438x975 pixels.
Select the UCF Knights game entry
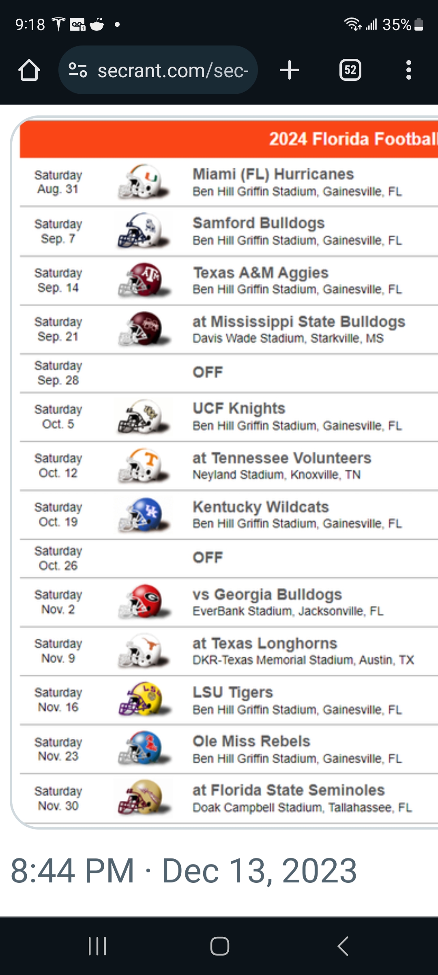pyautogui.click(x=239, y=409)
